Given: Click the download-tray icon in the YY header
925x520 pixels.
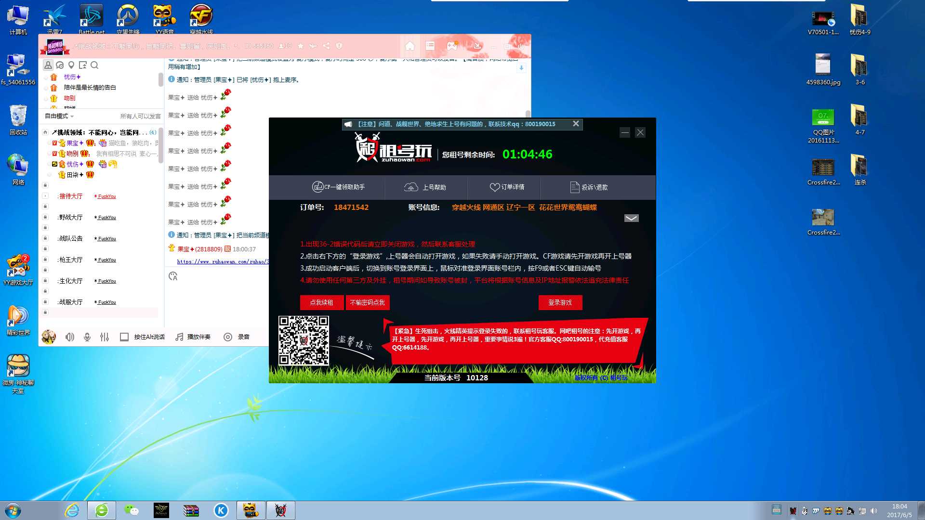Looking at the screenshot, I should (477, 46).
